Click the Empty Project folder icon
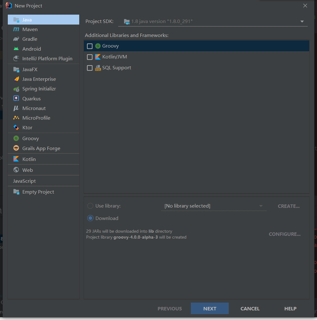Viewport: 317px width, 320px height. (x=16, y=192)
